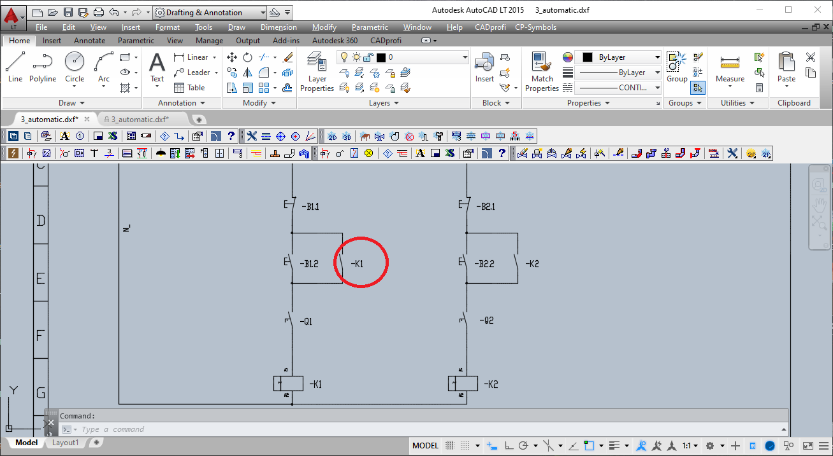Click the Insert block tool
The height and width of the screenshot is (456, 833).
pyautogui.click(x=484, y=67)
